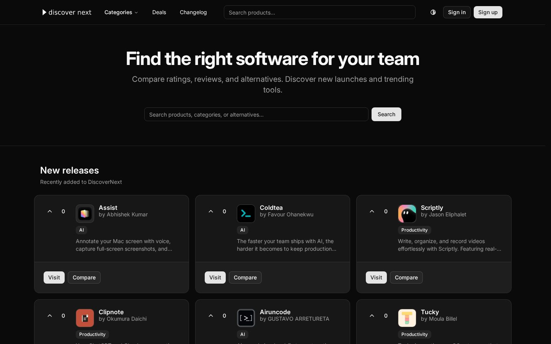
Task: Upvote the Airuncode product
Action: click(x=211, y=316)
